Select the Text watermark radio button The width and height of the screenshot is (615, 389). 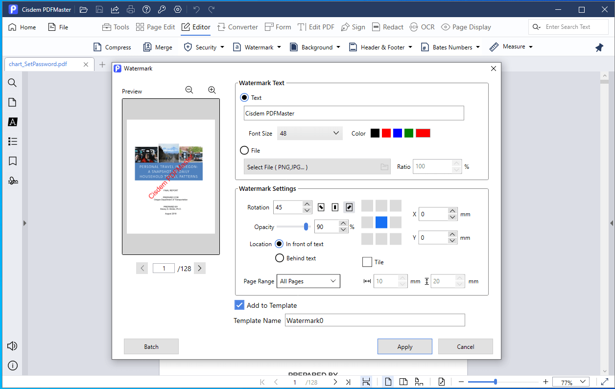(244, 98)
